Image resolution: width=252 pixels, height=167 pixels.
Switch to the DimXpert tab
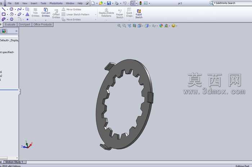24,24
